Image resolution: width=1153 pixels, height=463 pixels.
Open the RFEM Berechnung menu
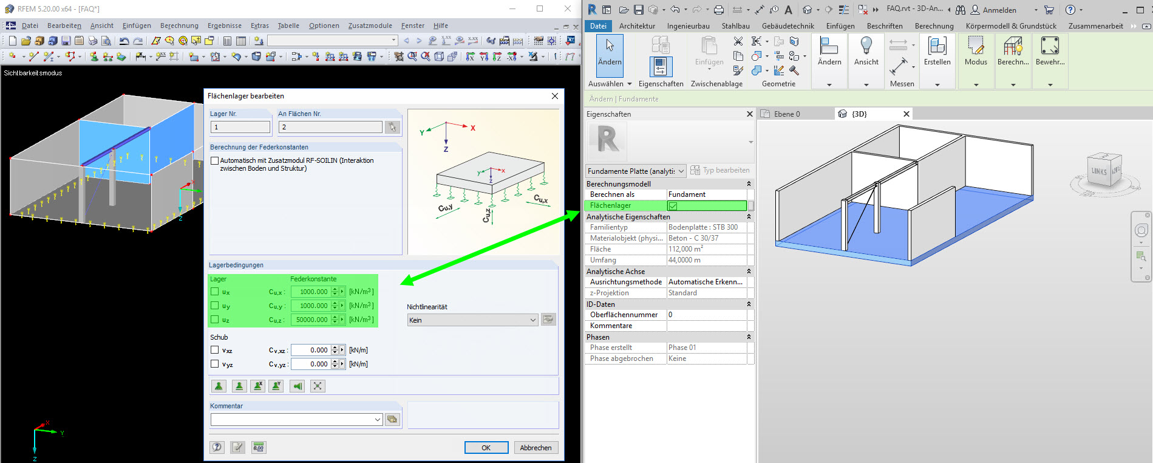tap(179, 26)
